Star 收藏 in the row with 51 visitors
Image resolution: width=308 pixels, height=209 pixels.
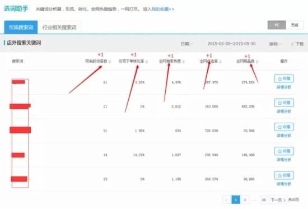[284, 127]
